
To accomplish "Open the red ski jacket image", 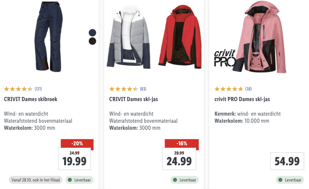I will (x=180, y=37).
